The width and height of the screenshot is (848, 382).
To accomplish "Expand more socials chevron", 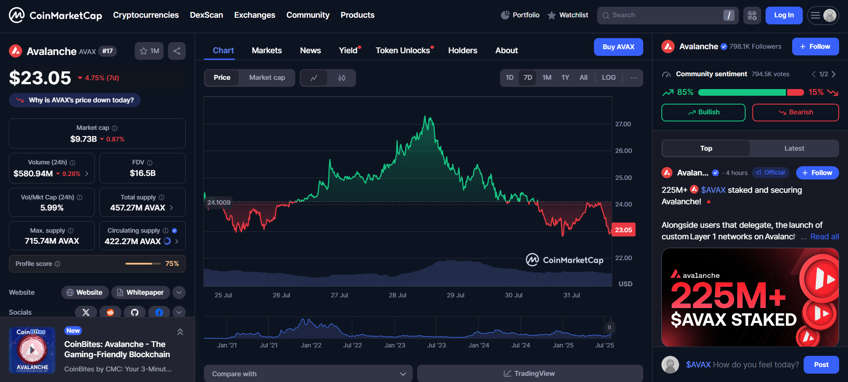I will [179, 312].
